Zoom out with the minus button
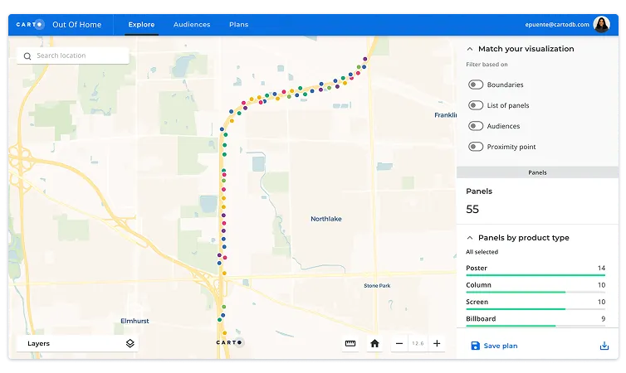626x373 pixels. tap(399, 343)
